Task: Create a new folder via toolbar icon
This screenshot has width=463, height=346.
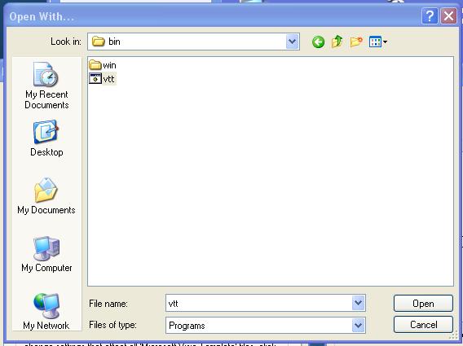Action: click(356, 42)
